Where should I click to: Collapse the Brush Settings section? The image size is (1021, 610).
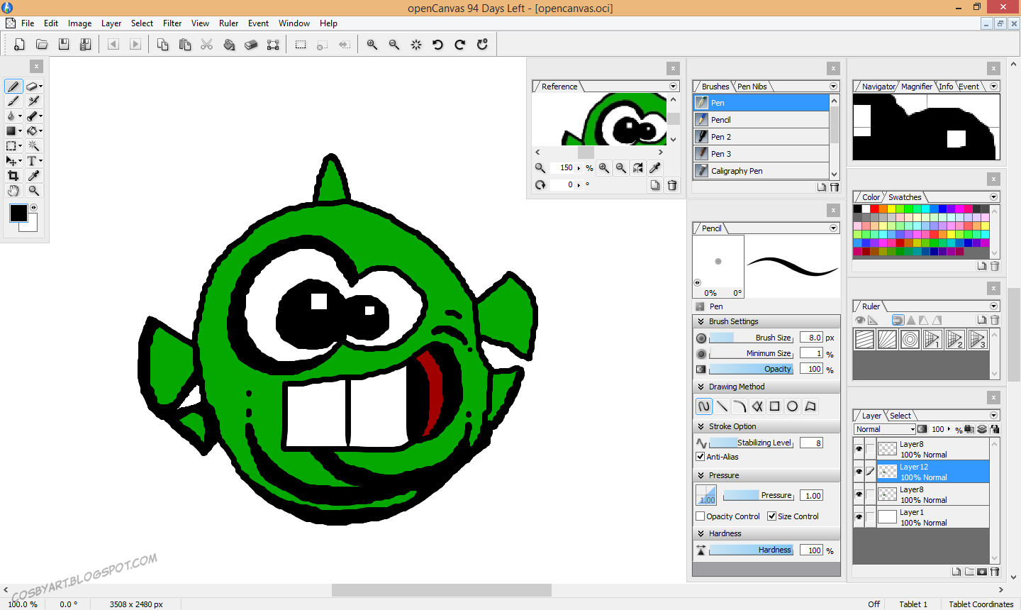(701, 321)
